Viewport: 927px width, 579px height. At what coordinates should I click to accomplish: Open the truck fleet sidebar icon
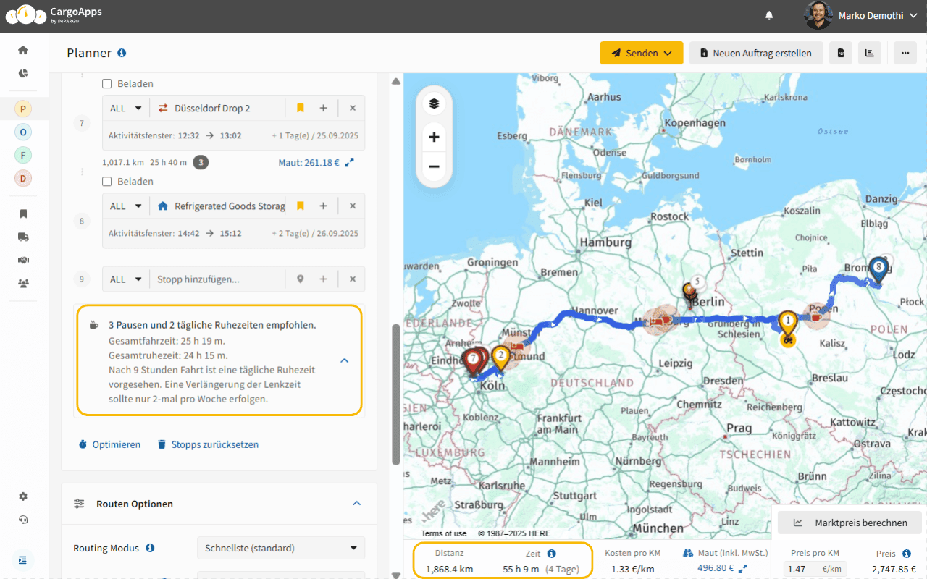(23, 237)
